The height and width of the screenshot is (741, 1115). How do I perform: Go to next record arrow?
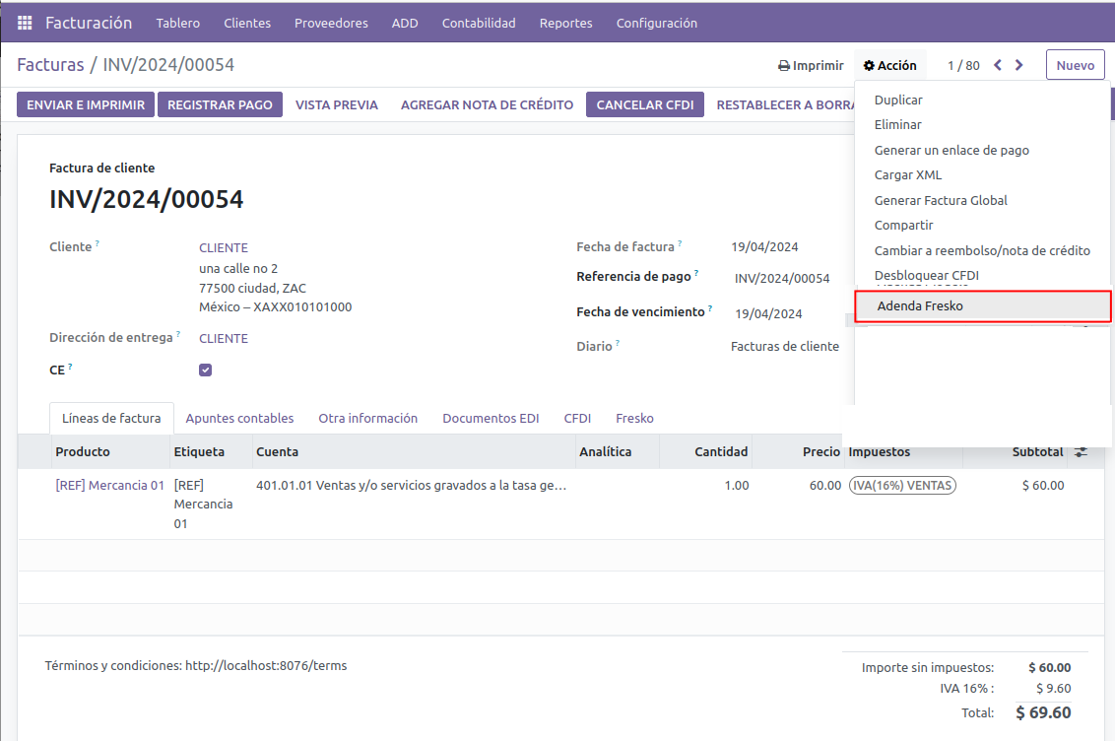[1019, 66]
